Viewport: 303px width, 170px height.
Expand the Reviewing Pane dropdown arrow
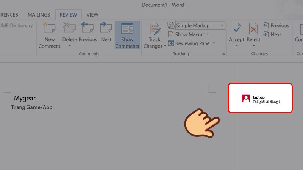214,43
